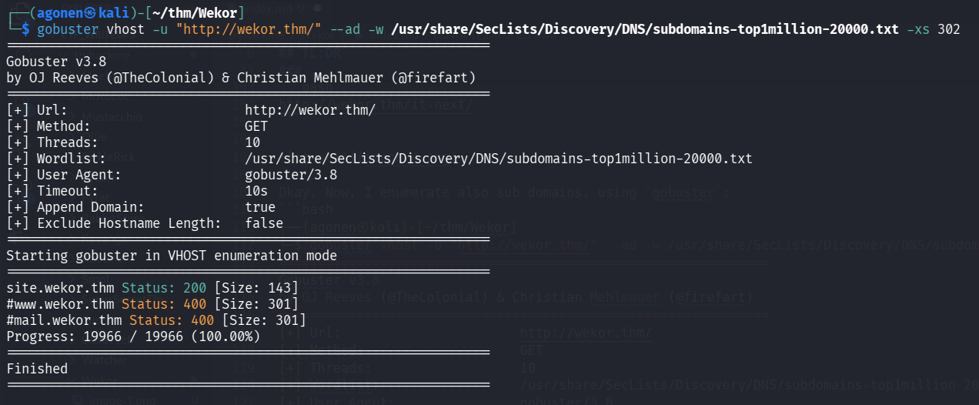Click the Progress 100.00% line
Viewport: 979px width, 405px height.
133,336
